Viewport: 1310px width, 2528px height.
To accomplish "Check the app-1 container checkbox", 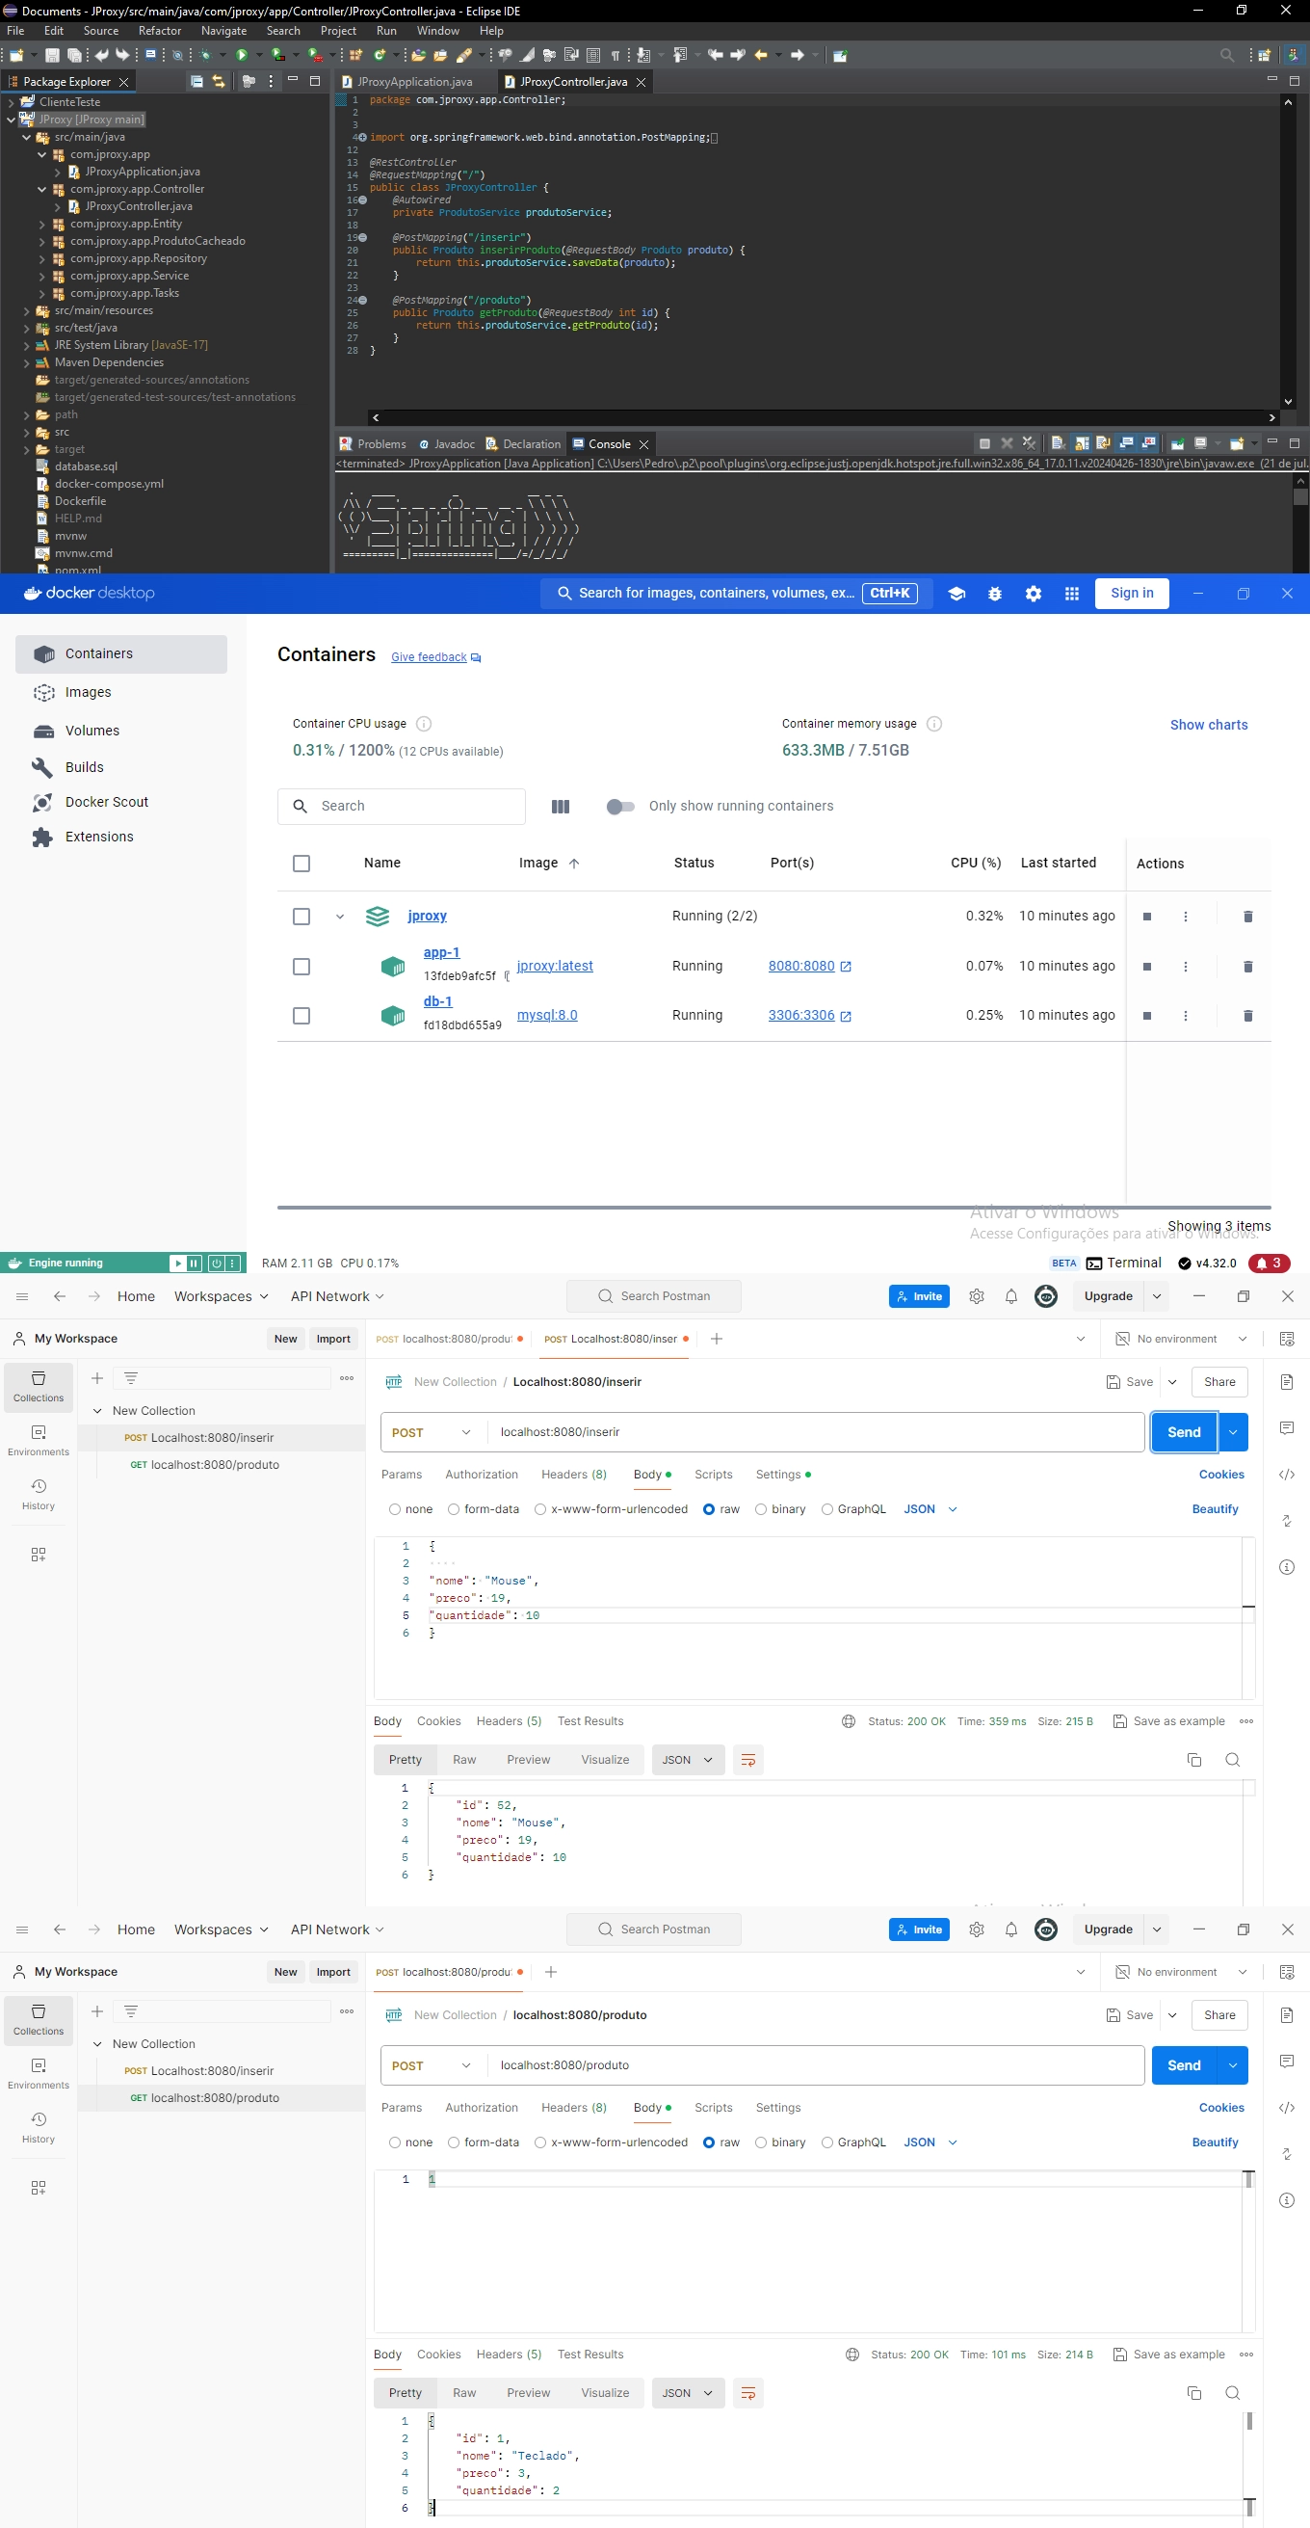I will (301, 967).
